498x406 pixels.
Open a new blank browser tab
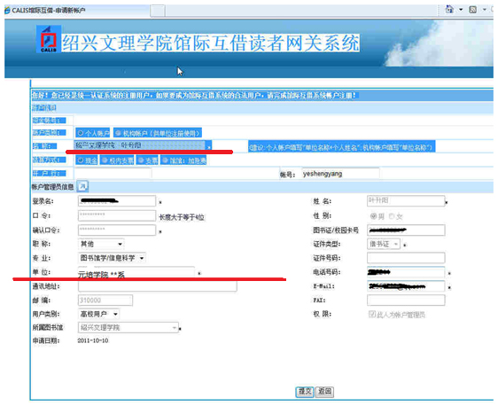[x=157, y=11]
